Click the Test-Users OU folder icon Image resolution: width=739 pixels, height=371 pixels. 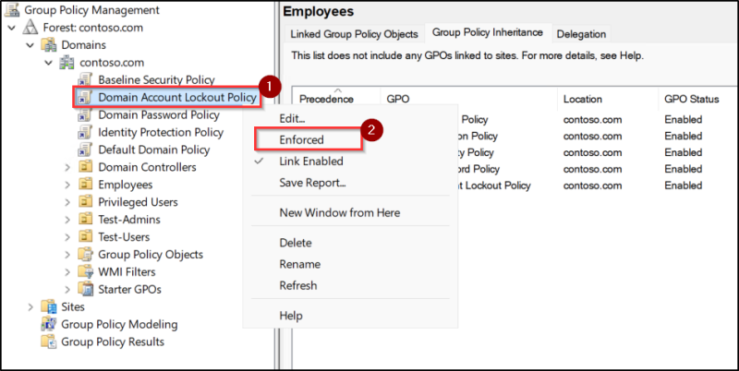coord(85,237)
